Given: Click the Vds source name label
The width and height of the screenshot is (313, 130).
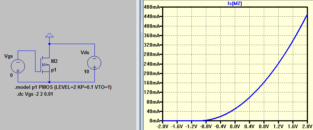Looking at the screenshot, I should [85, 53].
